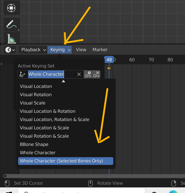Click the delete keyframes key-x icon
Image resolution: width=185 pixels, height=193 pixels.
click(x=96, y=74)
